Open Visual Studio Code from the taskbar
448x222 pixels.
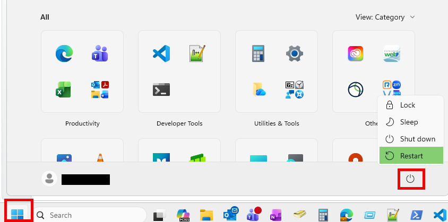[440, 215]
